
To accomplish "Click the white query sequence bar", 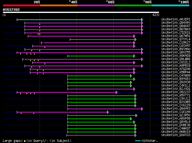I will pyautogui.click(x=81, y=12).
